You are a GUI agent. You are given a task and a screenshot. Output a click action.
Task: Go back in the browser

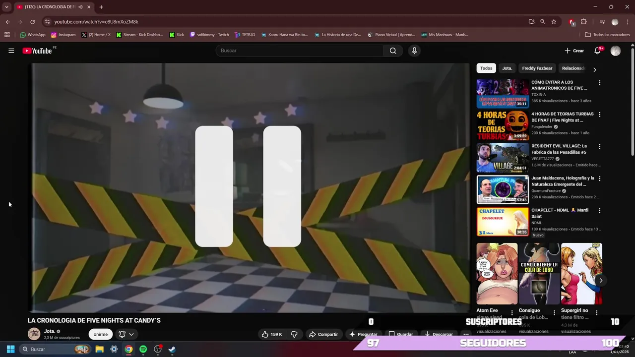(x=7, y=22)
